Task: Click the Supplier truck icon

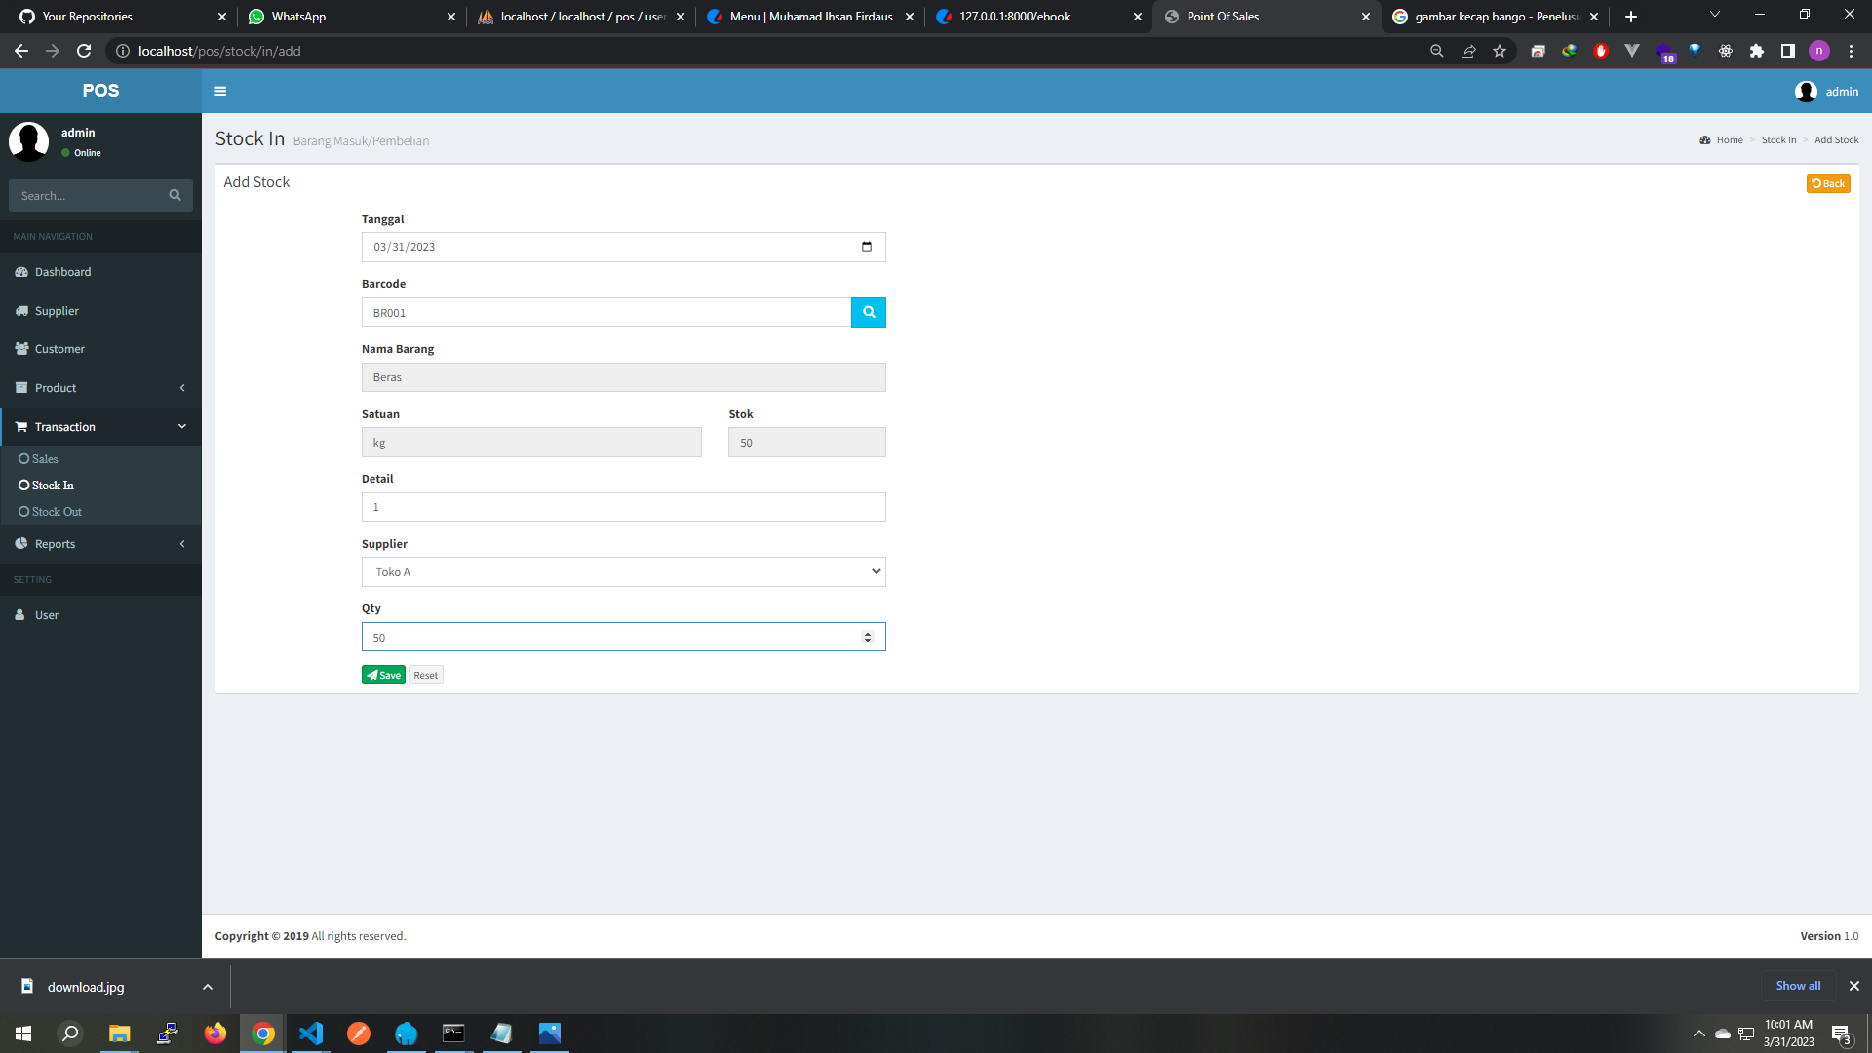Action: pyautogui.click(x=21, y=311)
